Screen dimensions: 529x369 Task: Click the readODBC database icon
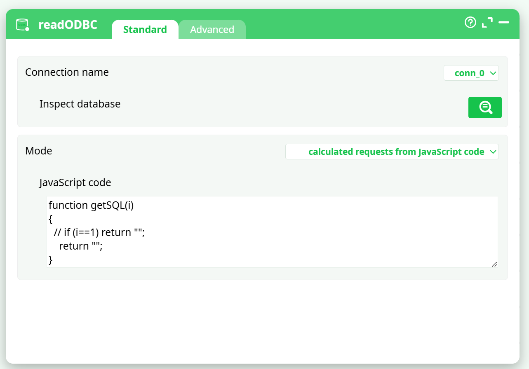tap(22, 25)
